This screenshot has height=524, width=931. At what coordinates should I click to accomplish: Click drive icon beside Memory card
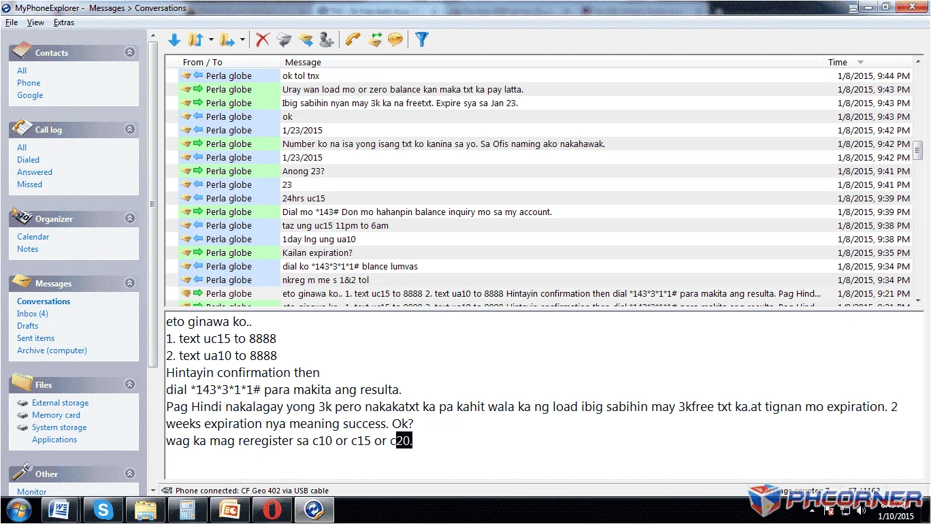(23, 415)
